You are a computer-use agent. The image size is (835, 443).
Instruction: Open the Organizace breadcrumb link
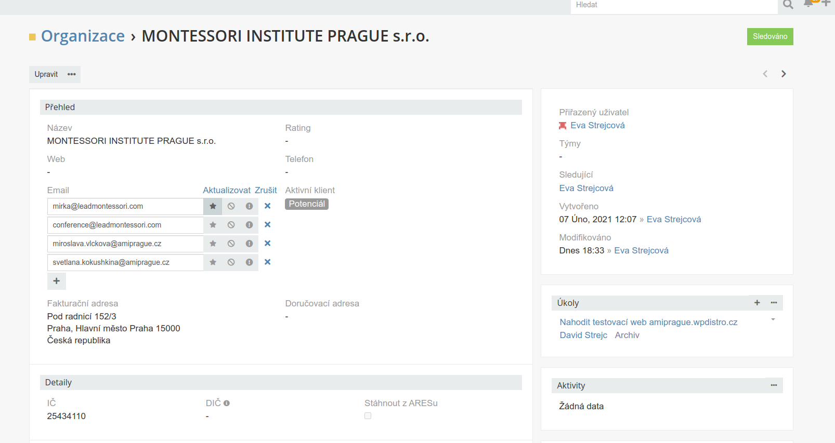83,36
